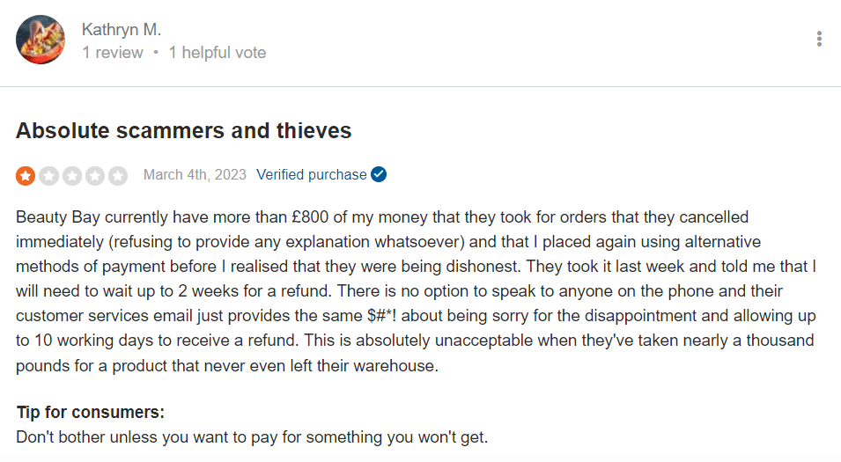The height and width of the screenshot is (462, 841).
Task: Click the "Absolute scammers and thieves" title
Action: 183,131
